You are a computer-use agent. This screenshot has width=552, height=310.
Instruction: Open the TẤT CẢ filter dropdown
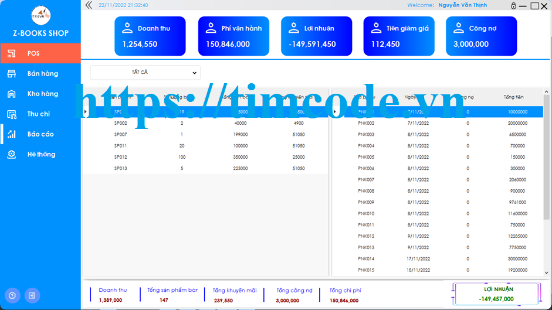pos(145,73)
